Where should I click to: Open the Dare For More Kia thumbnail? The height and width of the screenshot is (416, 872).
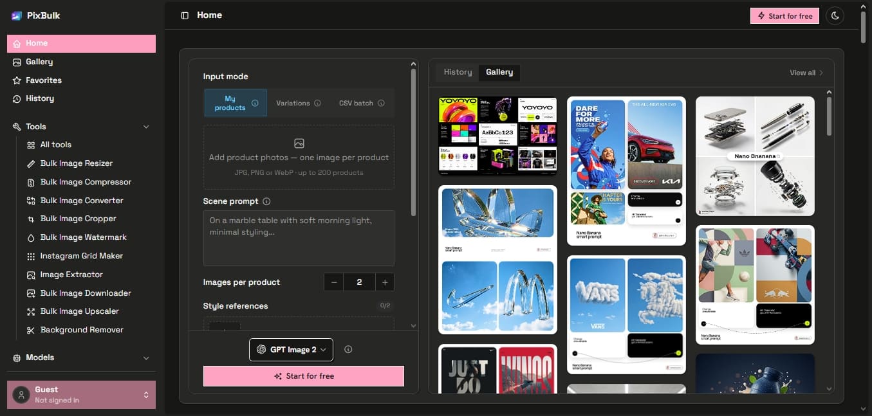pyautogui.click(x=626, y=171)
